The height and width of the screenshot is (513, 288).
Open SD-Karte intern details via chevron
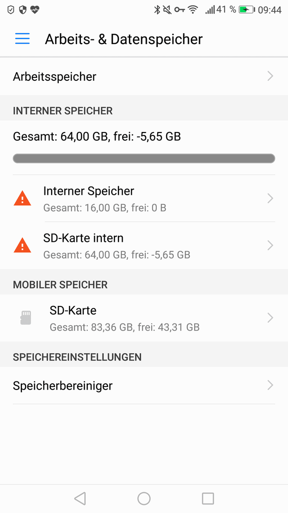tap(270, 246)
